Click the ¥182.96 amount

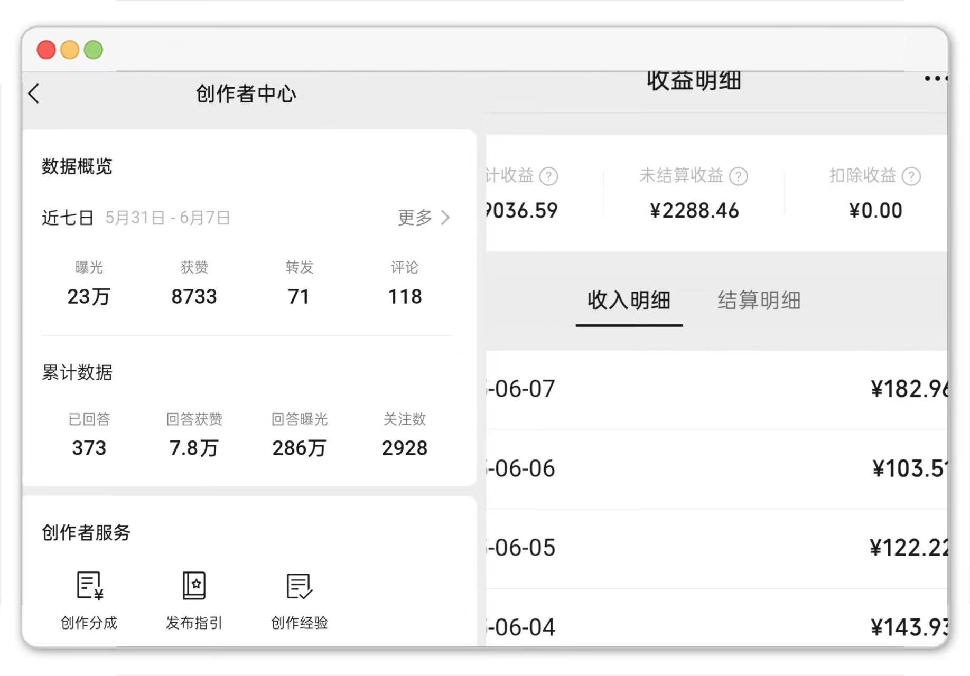coord(909,389)
